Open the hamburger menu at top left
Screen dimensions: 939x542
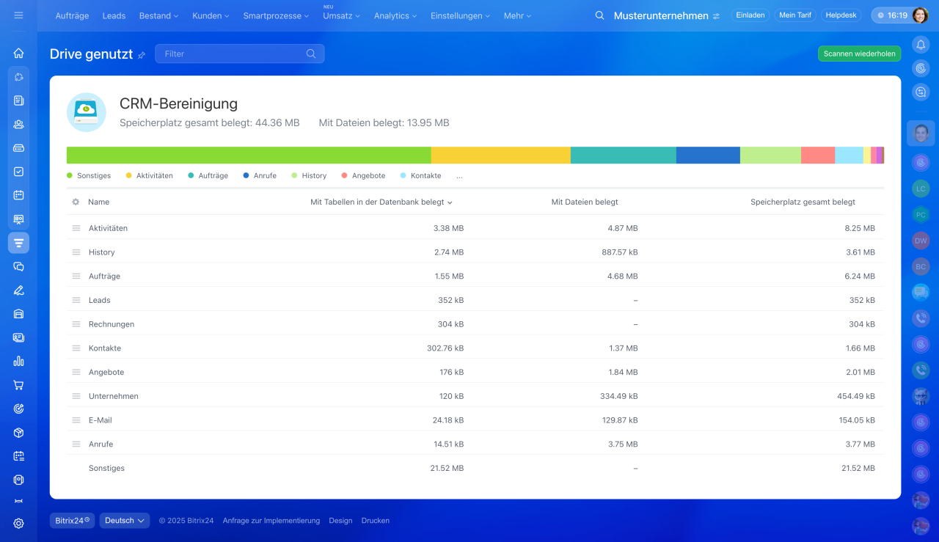point(18,15)
